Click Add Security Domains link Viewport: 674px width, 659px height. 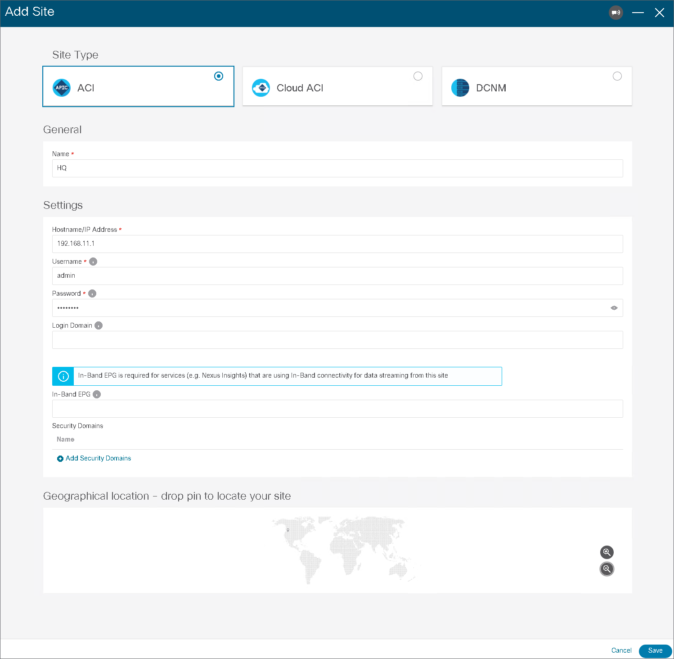(x=98, y=458)
